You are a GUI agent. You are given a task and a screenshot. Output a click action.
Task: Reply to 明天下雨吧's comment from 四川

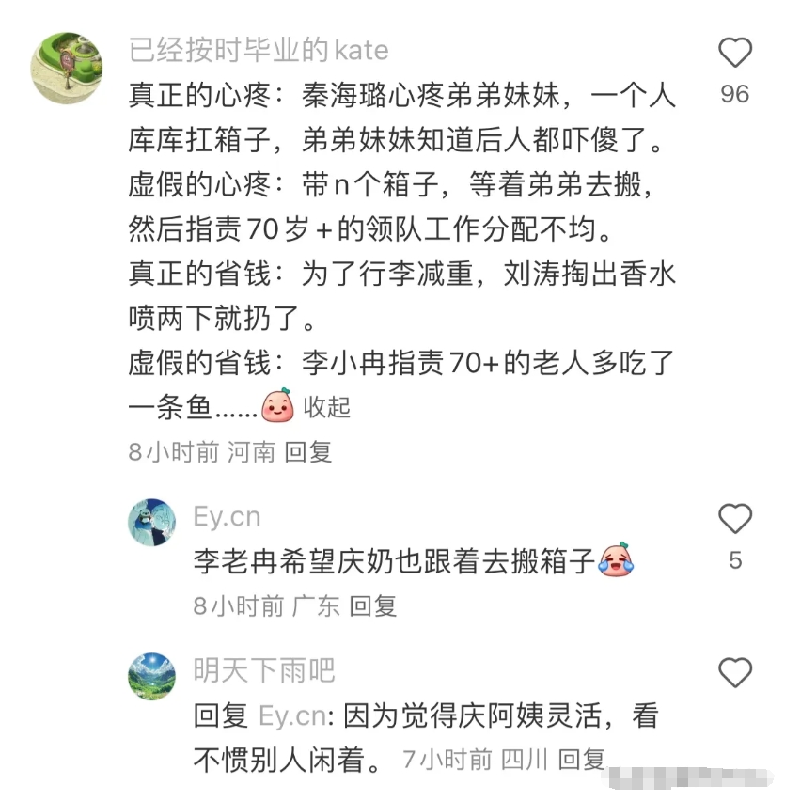(x=581, y=759)
